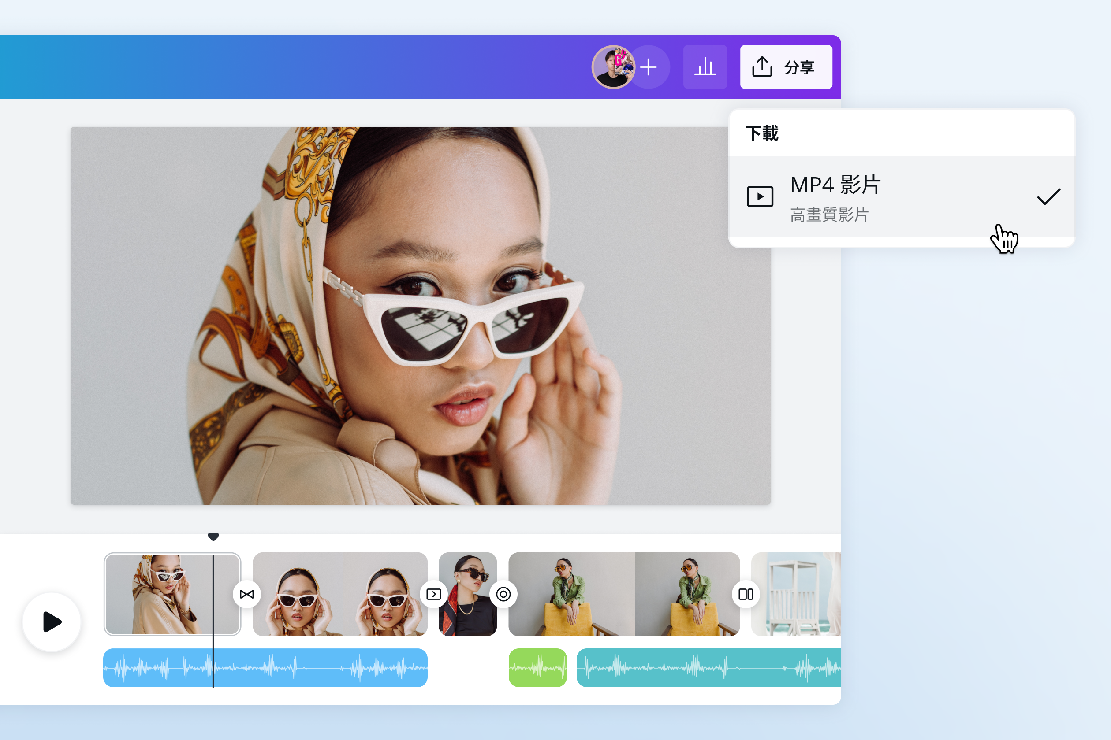The image size is (1111, 740).
Task: Click the playhead marker above the timeline
Action: (213, 536)
